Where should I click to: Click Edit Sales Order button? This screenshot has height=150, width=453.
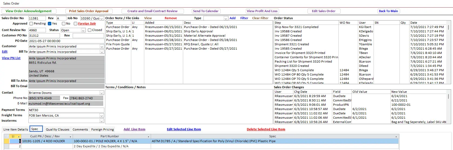(x=324, y=11)
